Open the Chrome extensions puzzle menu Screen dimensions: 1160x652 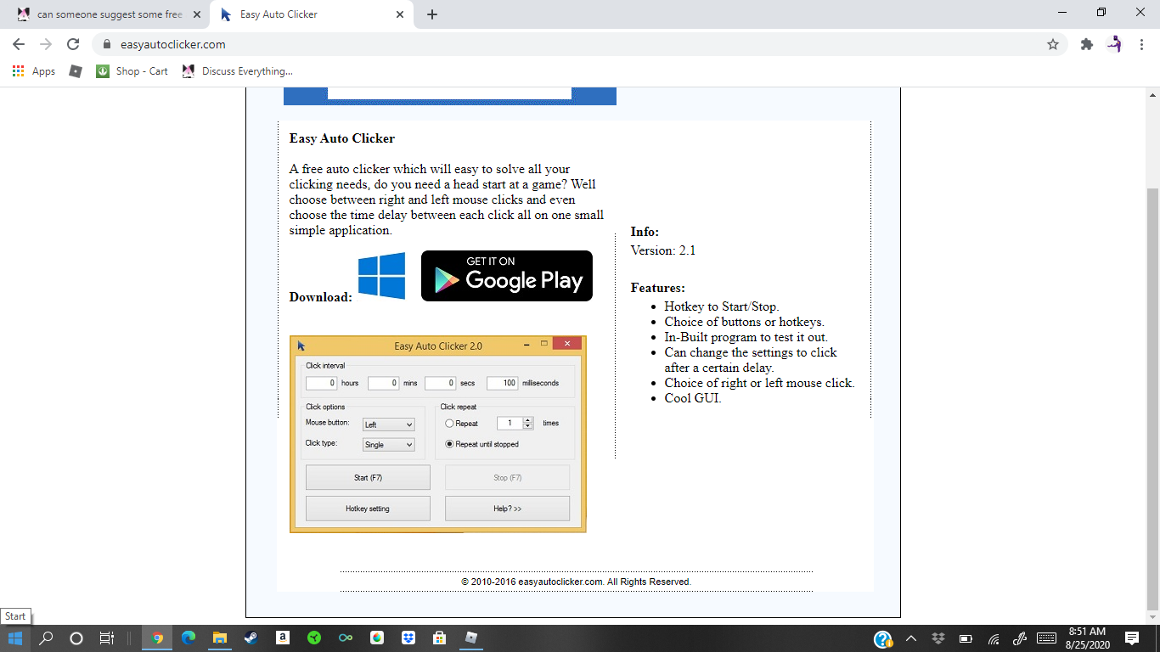1087,44
